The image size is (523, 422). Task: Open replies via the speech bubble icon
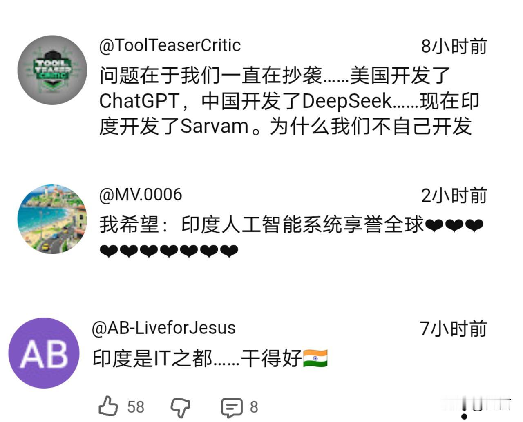coord(232,407)
